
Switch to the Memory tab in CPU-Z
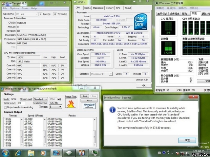[x=110, y=8]
